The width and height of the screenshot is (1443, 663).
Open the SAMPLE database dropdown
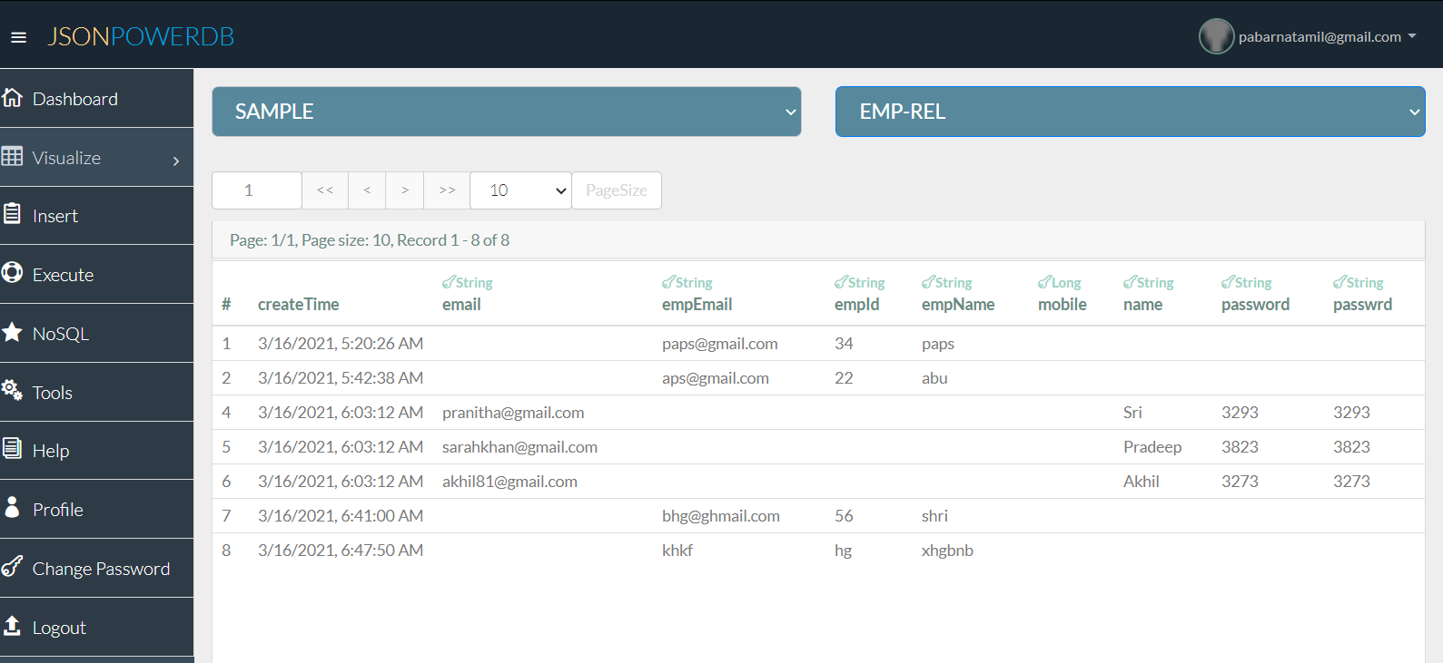click(507, 112)
